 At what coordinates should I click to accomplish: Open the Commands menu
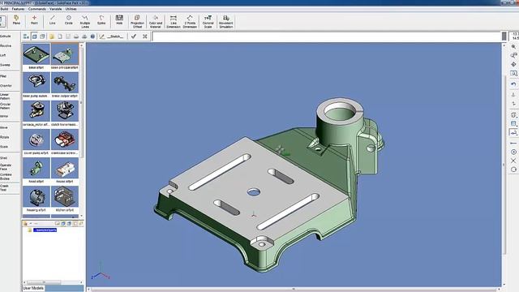37,9
